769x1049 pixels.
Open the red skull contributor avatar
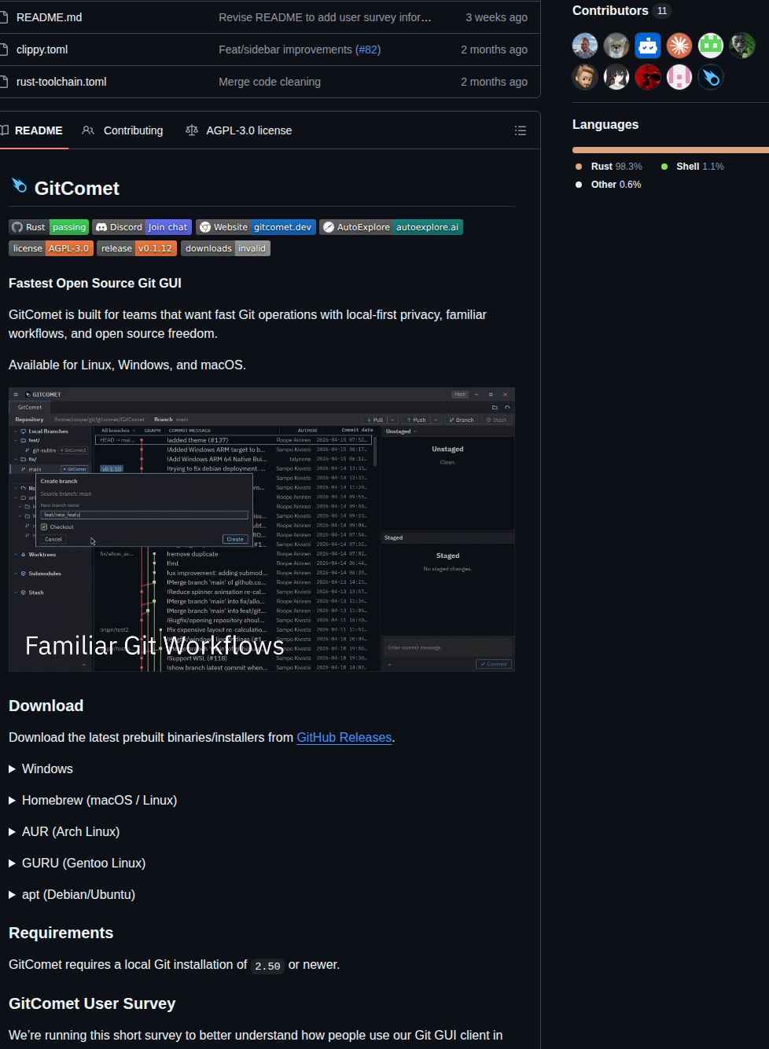[x=648, y=77]
